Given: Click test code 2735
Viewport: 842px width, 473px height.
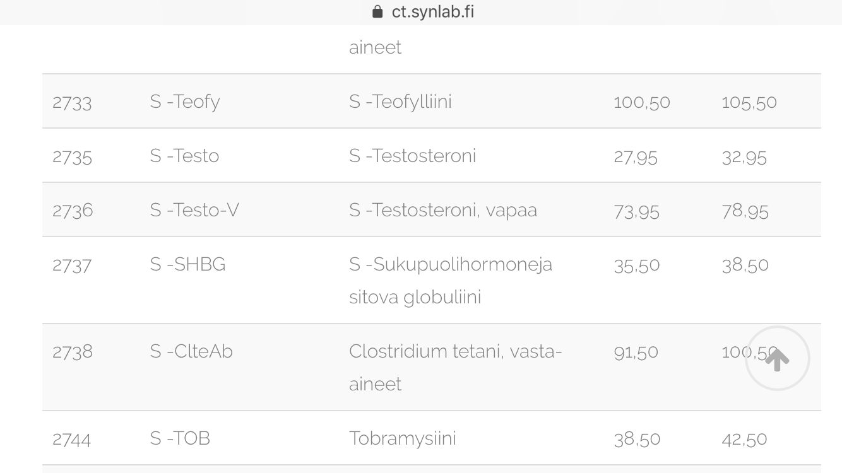Looking at the screenshot, I should click(x=72, y=156).
